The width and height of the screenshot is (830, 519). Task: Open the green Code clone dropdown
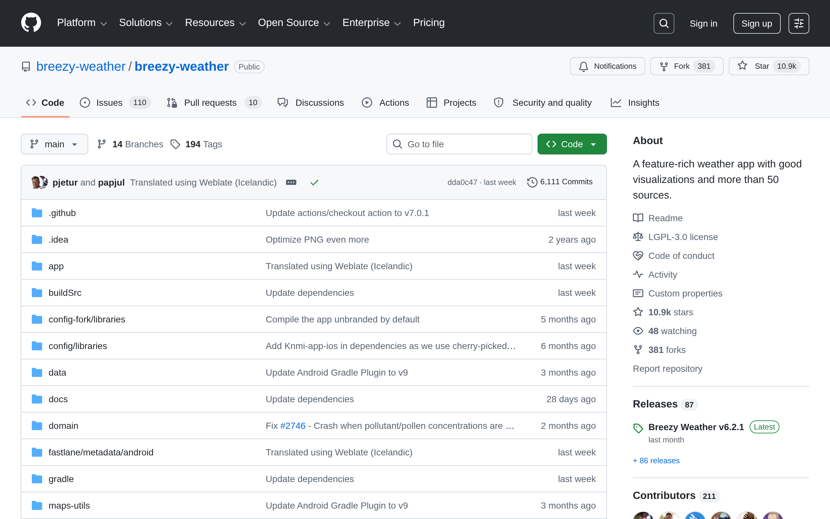point(572,144)
